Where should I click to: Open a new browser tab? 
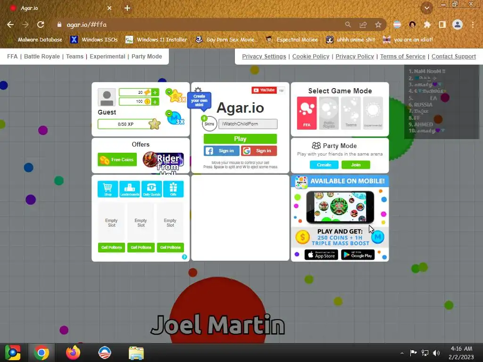coord(127,8)
